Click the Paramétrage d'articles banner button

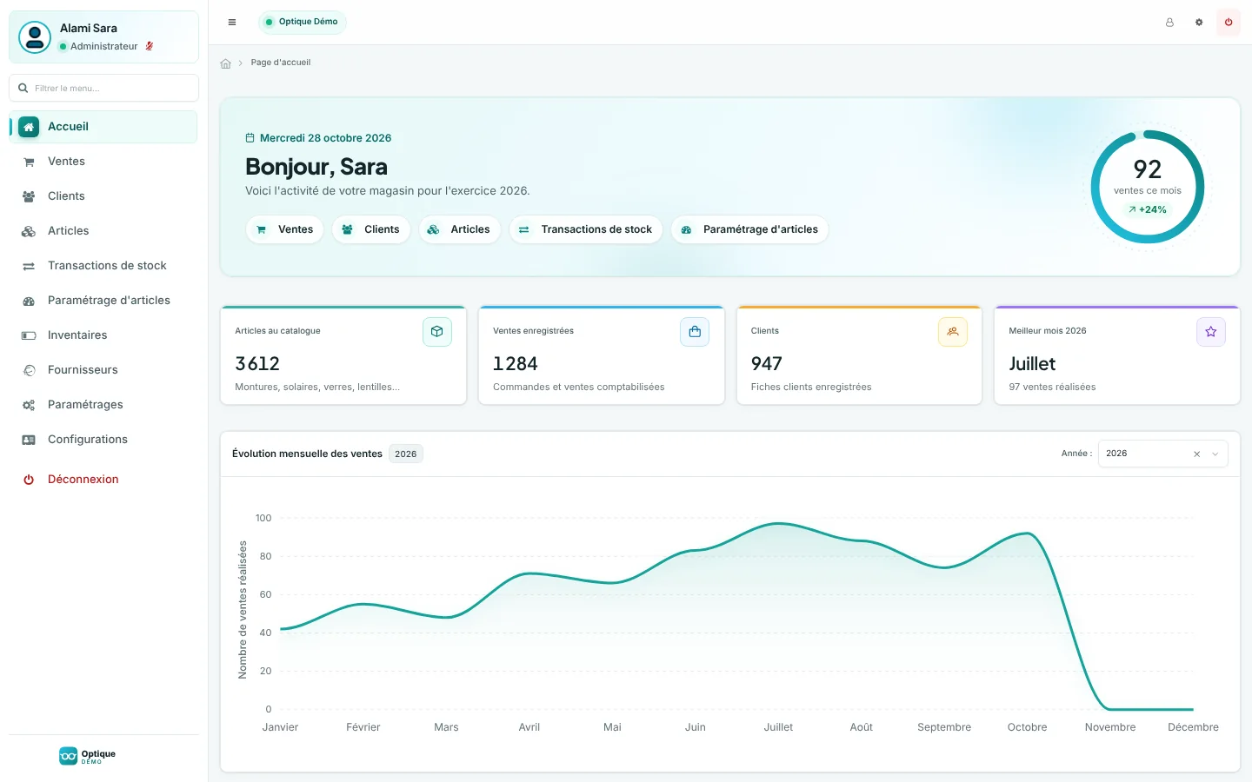[749, 229]
